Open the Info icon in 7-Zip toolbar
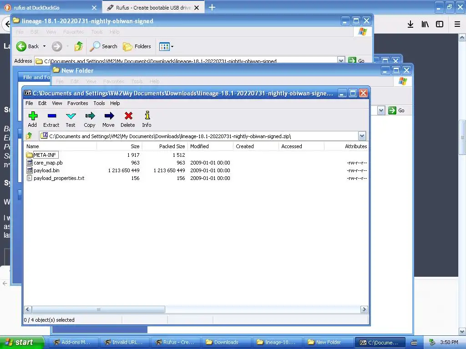The height and width of the screenshot is (349, 466). click(x=147, y=120)
